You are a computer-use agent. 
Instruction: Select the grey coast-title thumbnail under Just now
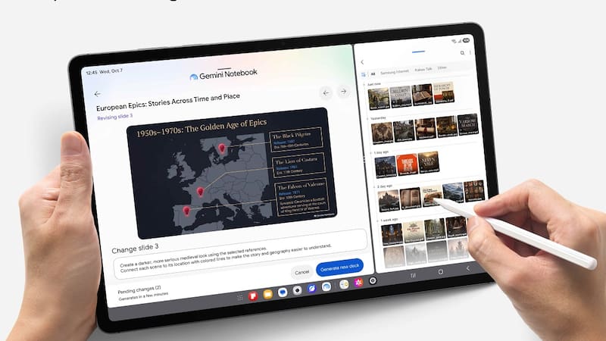click(401, 97)
